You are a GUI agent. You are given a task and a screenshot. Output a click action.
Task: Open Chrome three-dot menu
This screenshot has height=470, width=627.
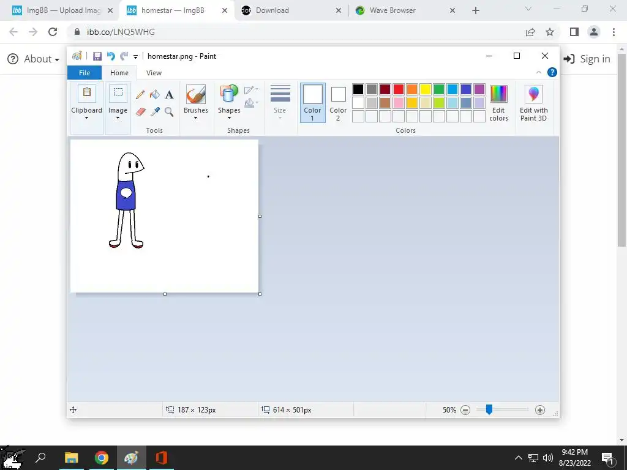pos(614,32)
